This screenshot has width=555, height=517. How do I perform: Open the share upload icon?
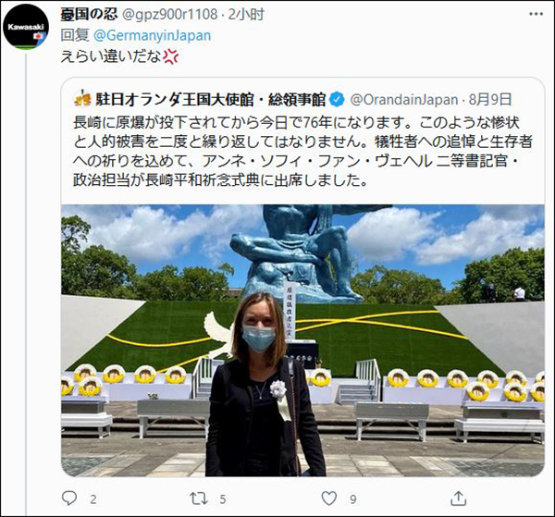(x=458, y=498)
